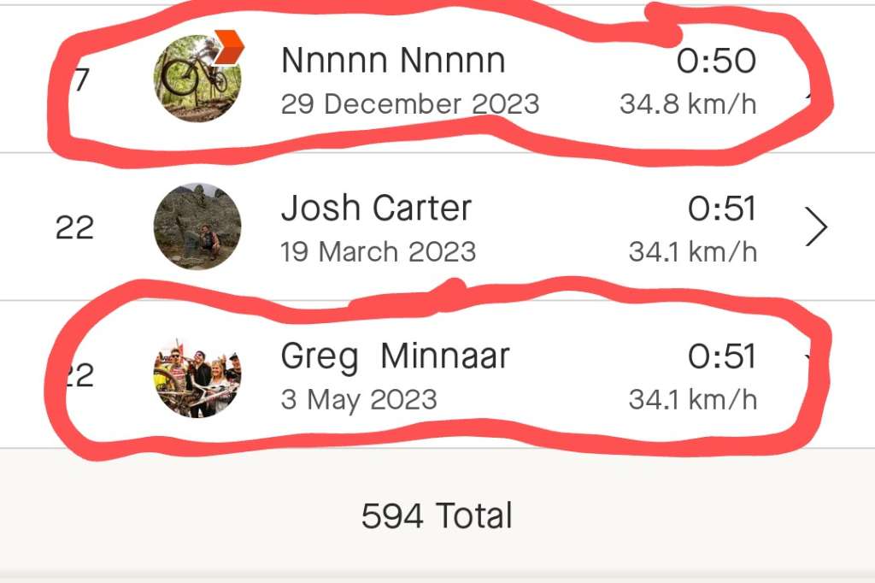Click the 594 Total label

(x=437, y=515)
